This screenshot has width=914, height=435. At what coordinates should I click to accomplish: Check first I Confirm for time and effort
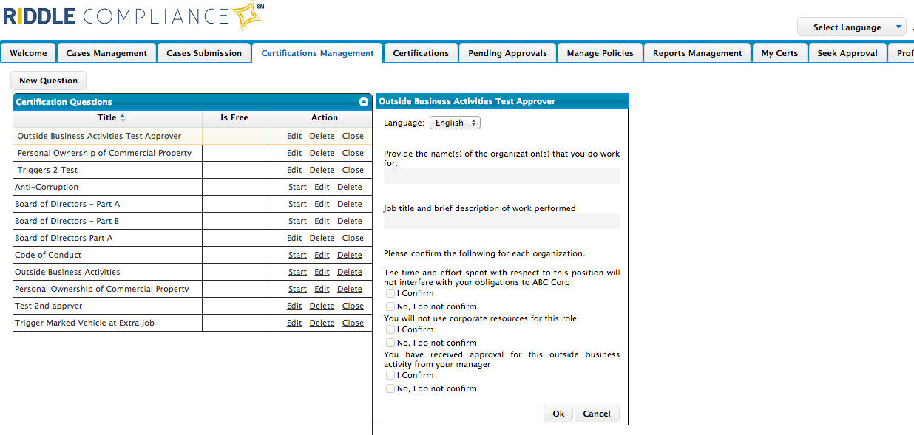[x=390, y=293]
